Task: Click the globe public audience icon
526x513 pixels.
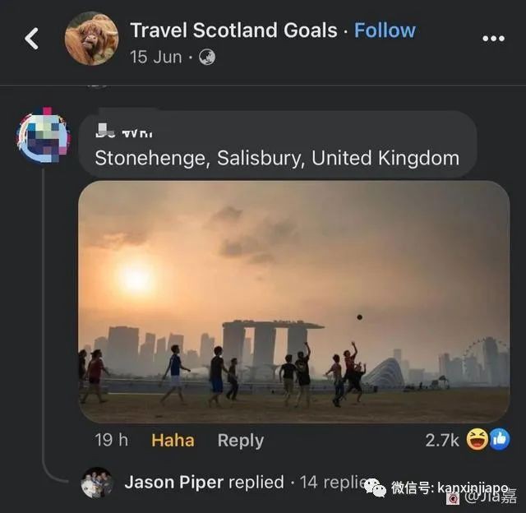Action: [x=207, y=58]
